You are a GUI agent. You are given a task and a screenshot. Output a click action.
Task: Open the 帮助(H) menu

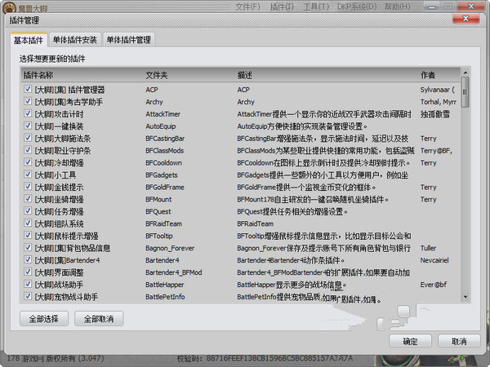(x=397, y=7)
